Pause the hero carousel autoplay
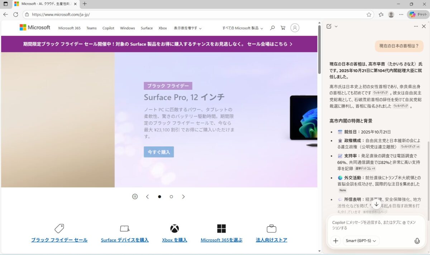Viewport: 430px width, 255px height. coord(135,196)
